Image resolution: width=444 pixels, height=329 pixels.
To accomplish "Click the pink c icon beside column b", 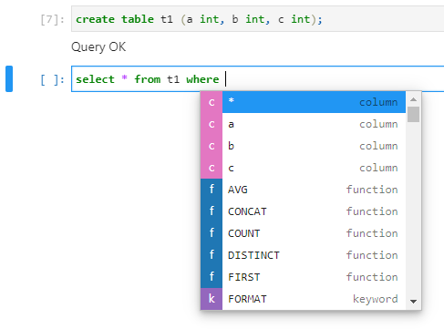I will click(x=212, y=146).
